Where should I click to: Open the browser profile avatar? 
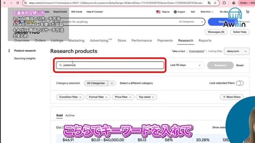click(x=234, y=3)
